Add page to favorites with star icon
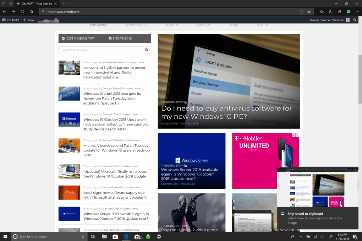362x241 pixels. (x=309, y=12)
